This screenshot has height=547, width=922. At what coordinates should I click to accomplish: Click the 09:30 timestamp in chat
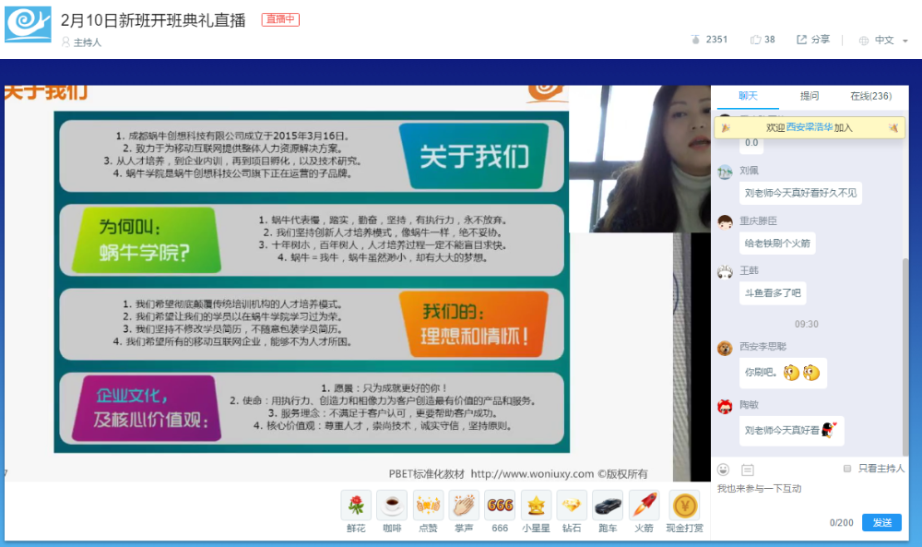(807, 324)
